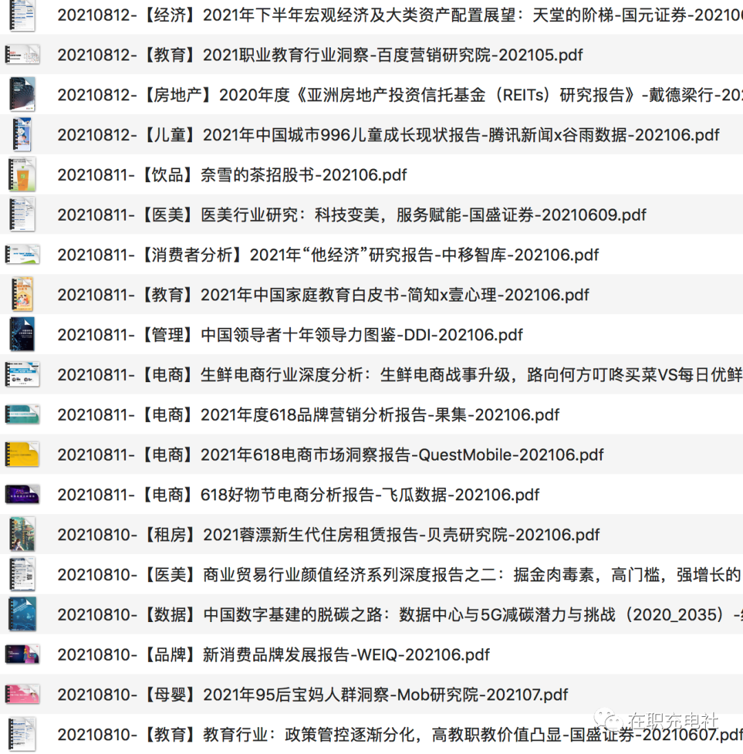Click the icon of the 政策管控逐渐分化 教育行业 PDF
This screenshot has width=743, height=754.
pos(22,734)
